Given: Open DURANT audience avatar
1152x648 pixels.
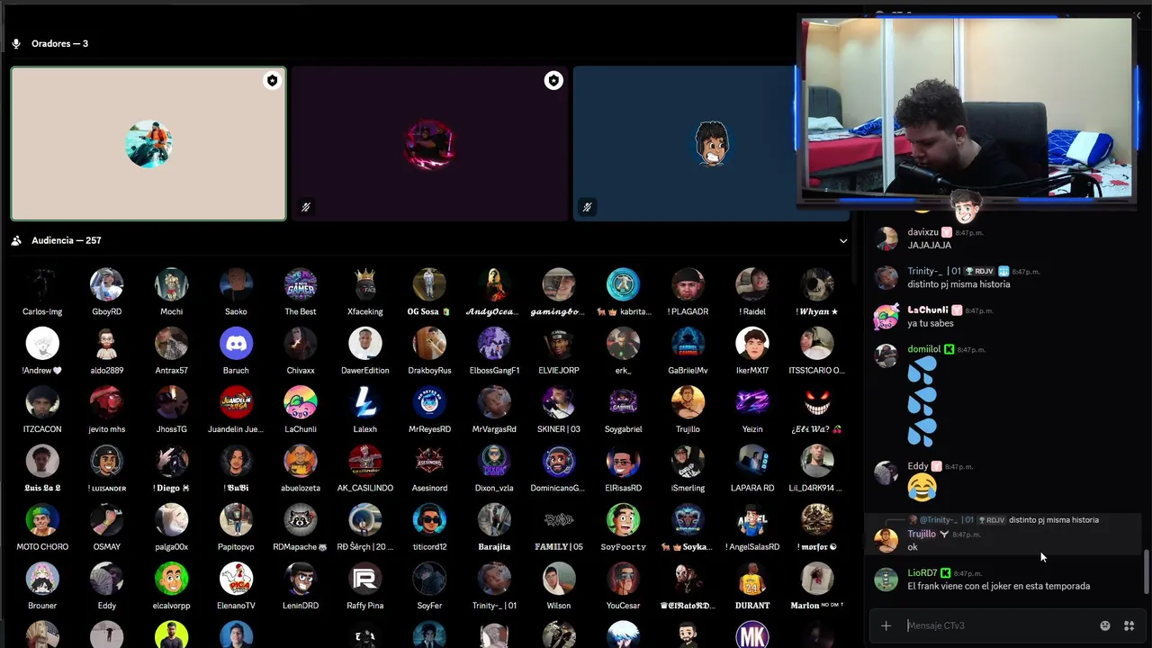Looking at the screenshot, I should [752, 579].
